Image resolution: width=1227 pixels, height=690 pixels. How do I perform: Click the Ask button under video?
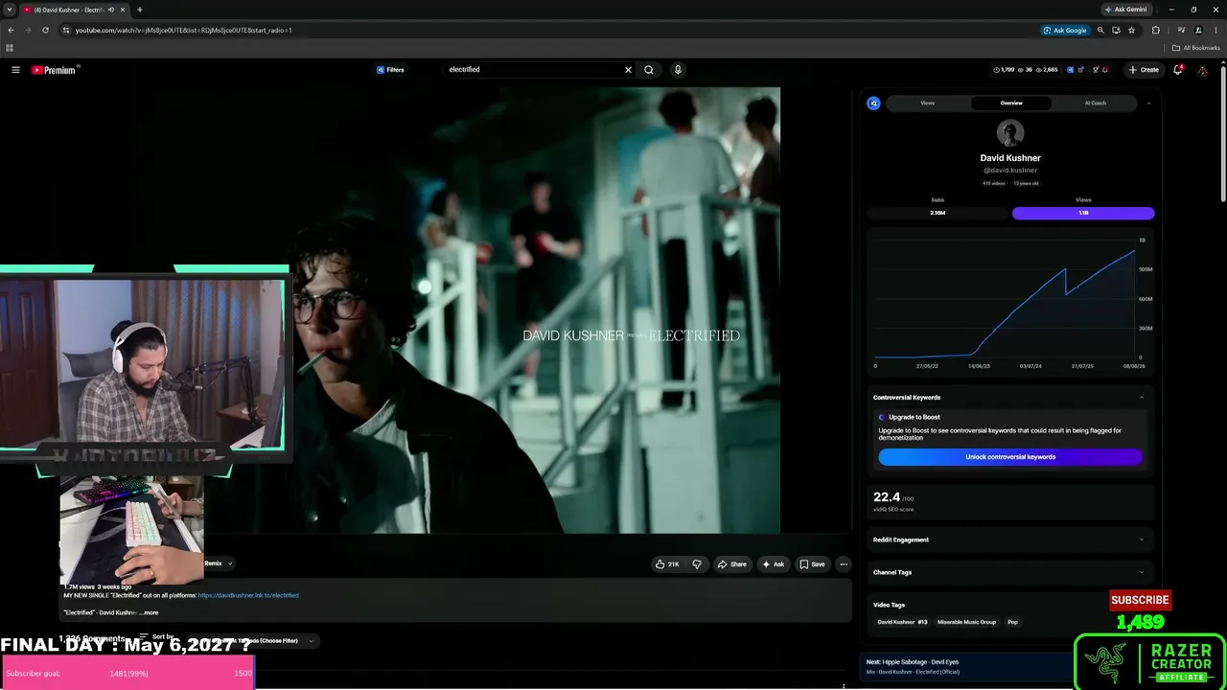pyautogui.click(x=773, y=564)
